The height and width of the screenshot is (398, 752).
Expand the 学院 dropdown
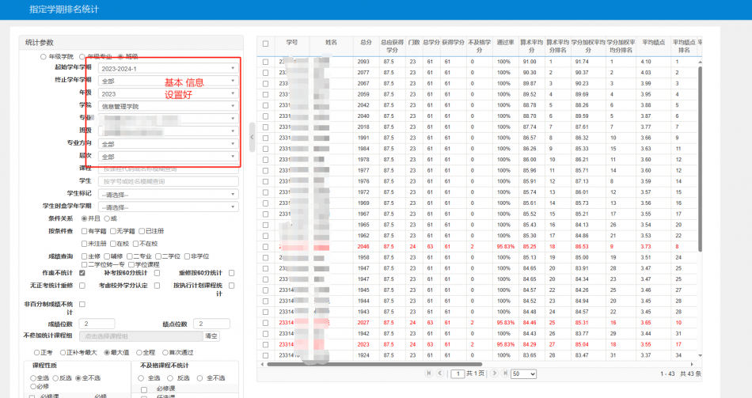169,106
